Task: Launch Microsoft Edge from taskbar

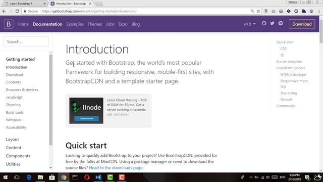Action: click(x=29, y=177)
